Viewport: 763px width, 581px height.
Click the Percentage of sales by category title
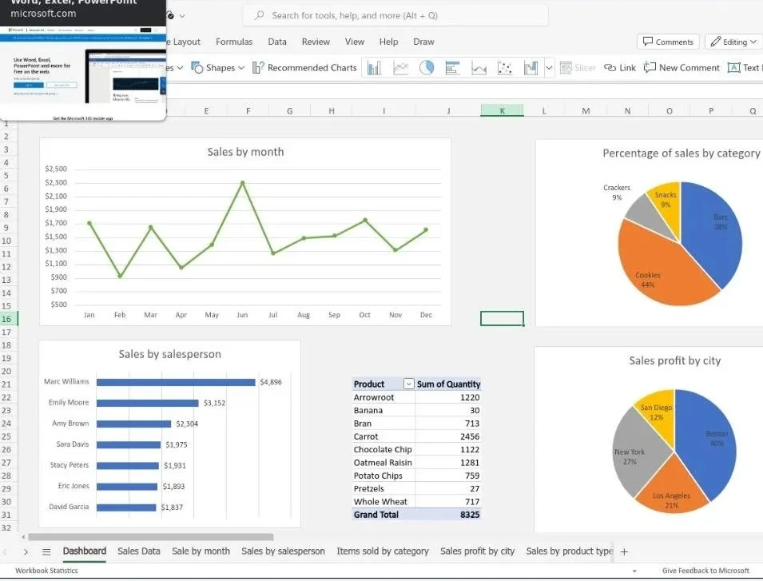click(x=682, y=153)
